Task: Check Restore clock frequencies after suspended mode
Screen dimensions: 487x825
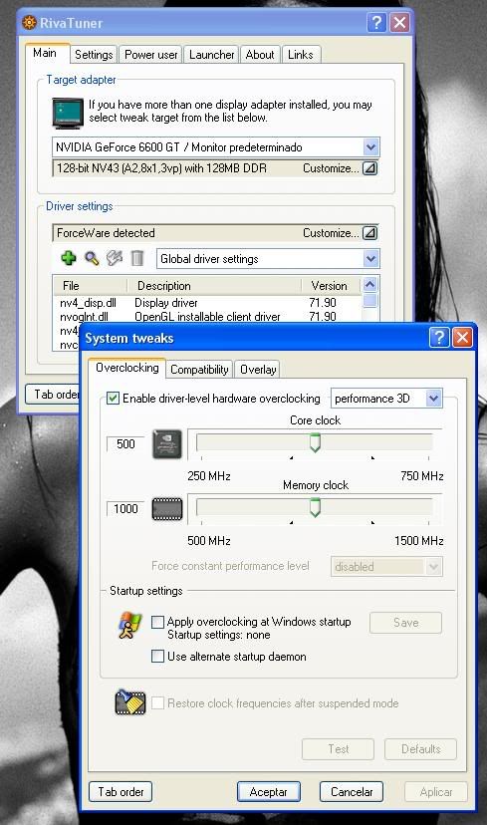Action: coord(157,702)
